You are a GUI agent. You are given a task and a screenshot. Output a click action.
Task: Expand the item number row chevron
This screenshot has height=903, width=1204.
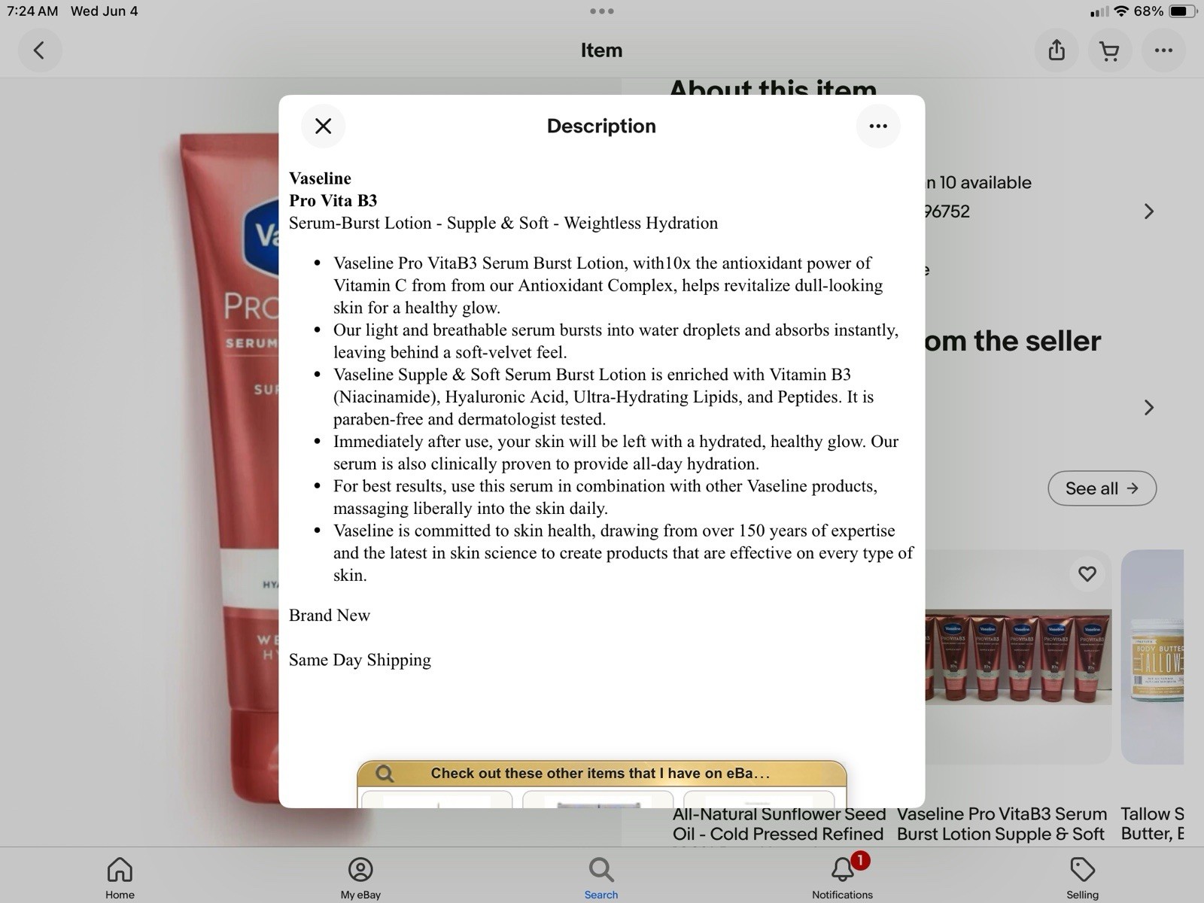click(1148, 211)
